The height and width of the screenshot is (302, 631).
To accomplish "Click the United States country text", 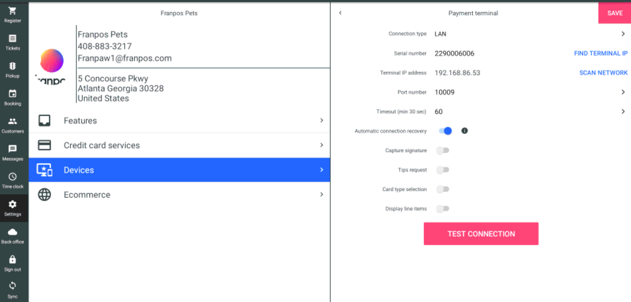I will 103,99.
